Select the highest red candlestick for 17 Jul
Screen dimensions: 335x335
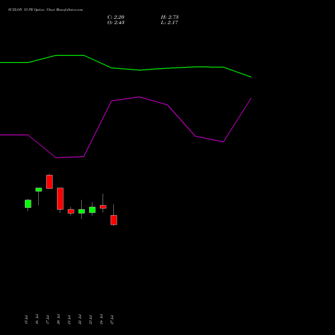pos(50,182)
